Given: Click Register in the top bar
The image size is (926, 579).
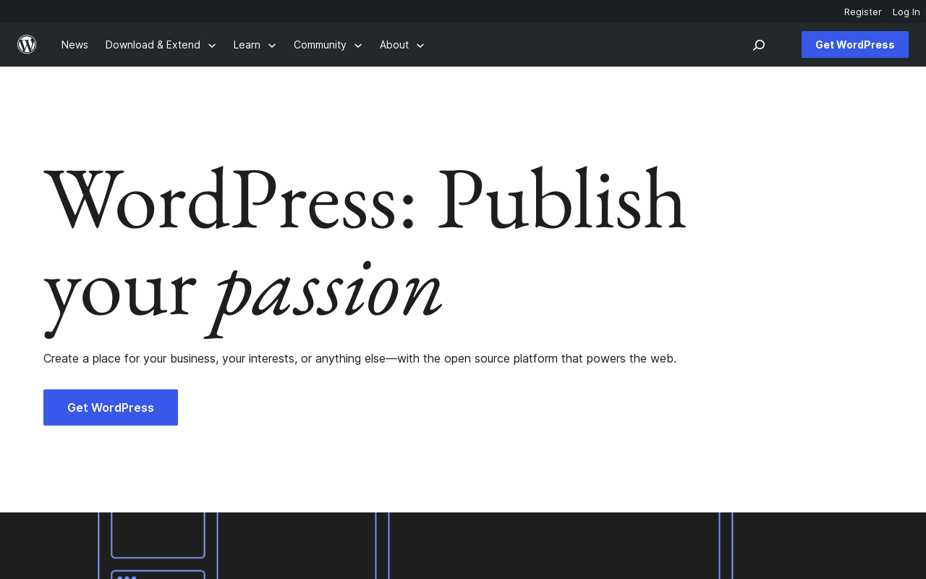Looking at the screenshot, I should (x=862, y=11).
